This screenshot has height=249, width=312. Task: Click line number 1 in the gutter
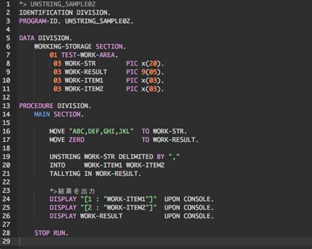click(x=8, y=4)
